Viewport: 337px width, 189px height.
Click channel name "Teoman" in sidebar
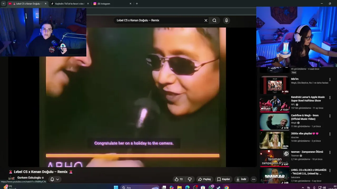[295, 156]
